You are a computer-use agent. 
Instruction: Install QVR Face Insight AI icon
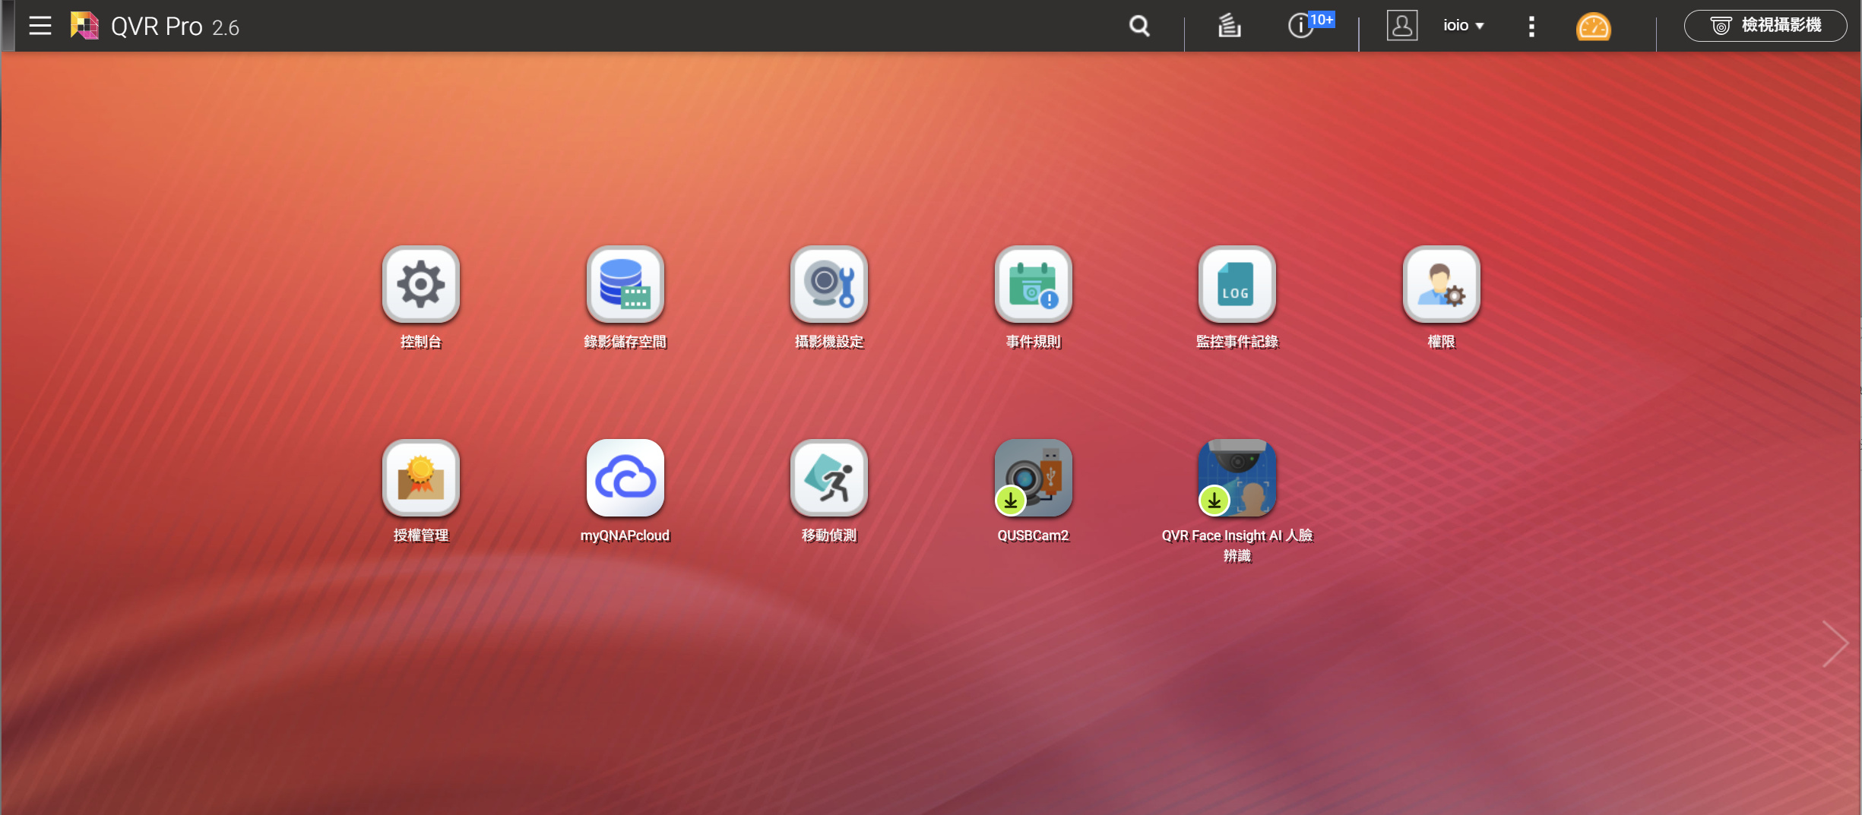pos(1237,479)
